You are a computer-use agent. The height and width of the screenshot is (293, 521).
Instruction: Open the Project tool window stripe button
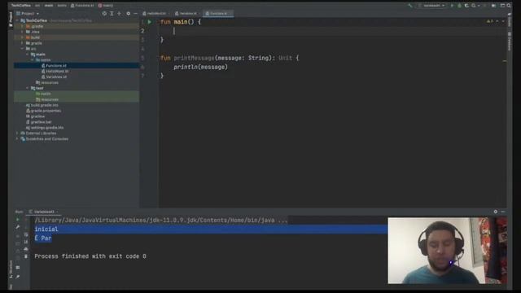(11, 20)
